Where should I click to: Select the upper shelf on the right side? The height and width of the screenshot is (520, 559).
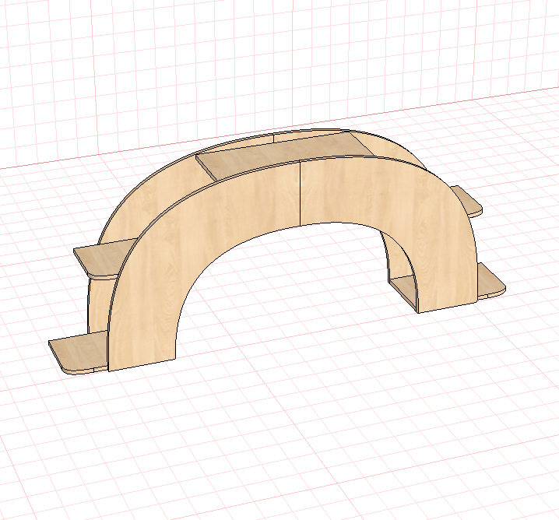click(468, 202)
